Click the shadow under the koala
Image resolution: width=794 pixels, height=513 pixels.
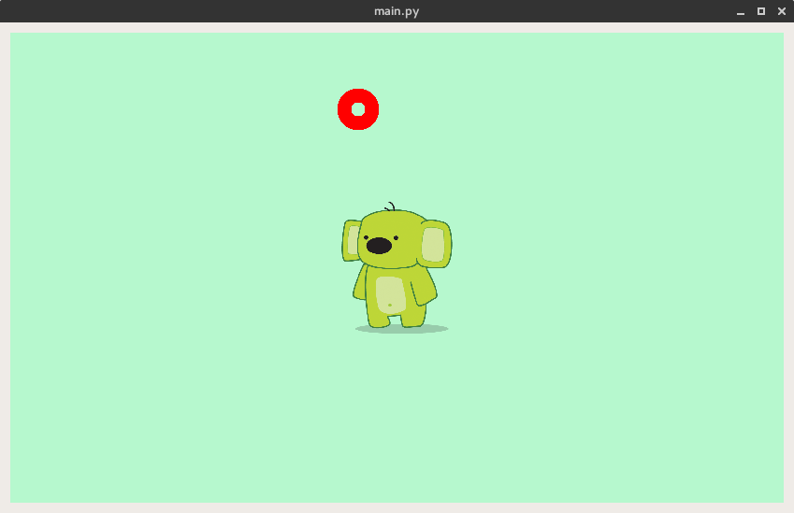click(438, 329)
